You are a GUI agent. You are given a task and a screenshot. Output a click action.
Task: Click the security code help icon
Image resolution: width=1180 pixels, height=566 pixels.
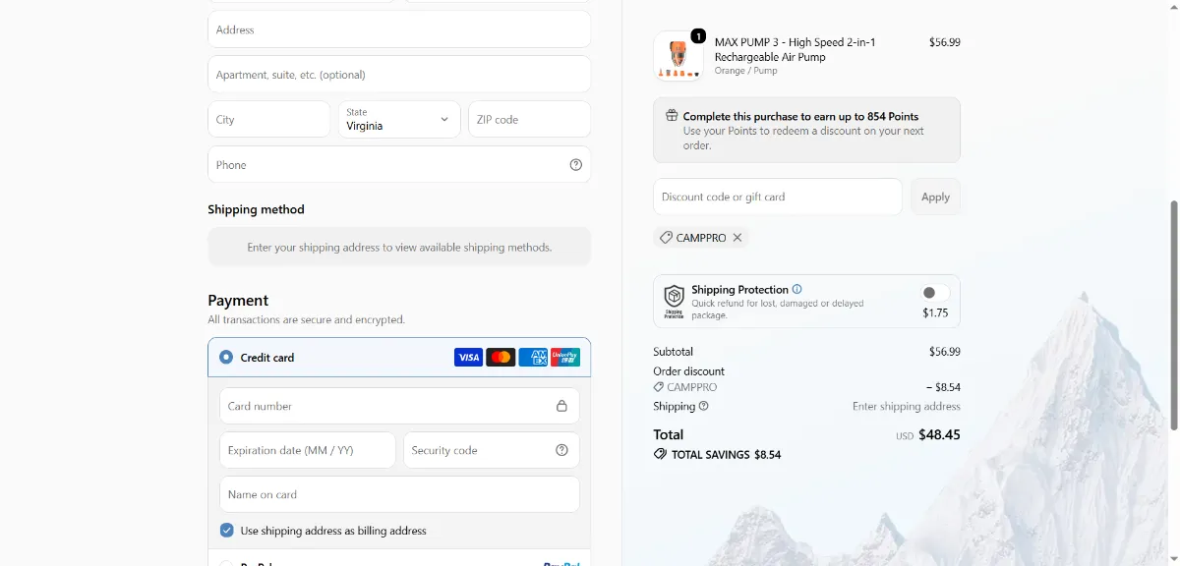(x=561, y=450)
